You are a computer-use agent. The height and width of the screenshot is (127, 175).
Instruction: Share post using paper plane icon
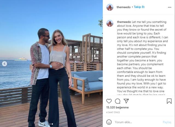[x=126, y=101]
